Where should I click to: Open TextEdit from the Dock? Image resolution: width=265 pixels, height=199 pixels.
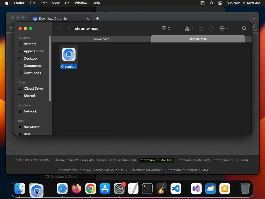tap(133, 189)
